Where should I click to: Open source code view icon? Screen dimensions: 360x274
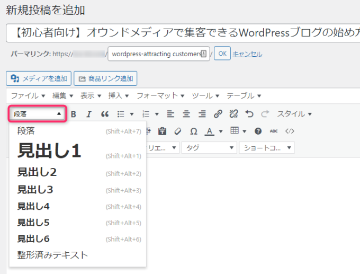[x=290, y=131]
